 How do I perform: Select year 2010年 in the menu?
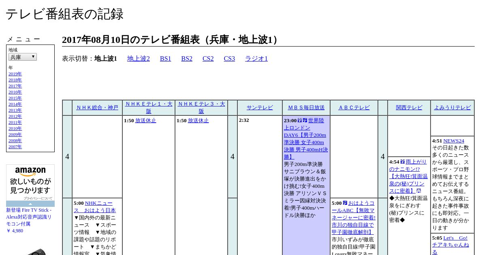coord(15,129)
